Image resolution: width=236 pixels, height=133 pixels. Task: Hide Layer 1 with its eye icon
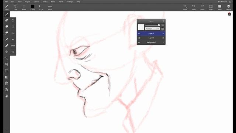pyautogui.click(x=139, y=38)
